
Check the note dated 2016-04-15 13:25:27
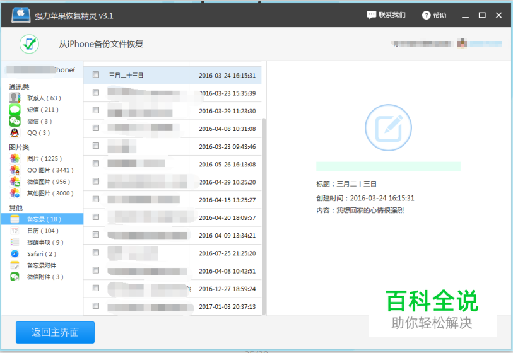pos(96,199)
